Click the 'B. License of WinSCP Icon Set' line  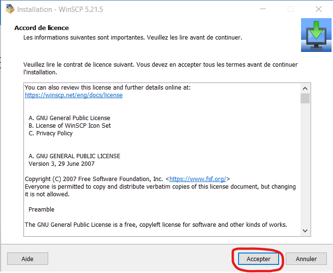(x=70, y=126)
